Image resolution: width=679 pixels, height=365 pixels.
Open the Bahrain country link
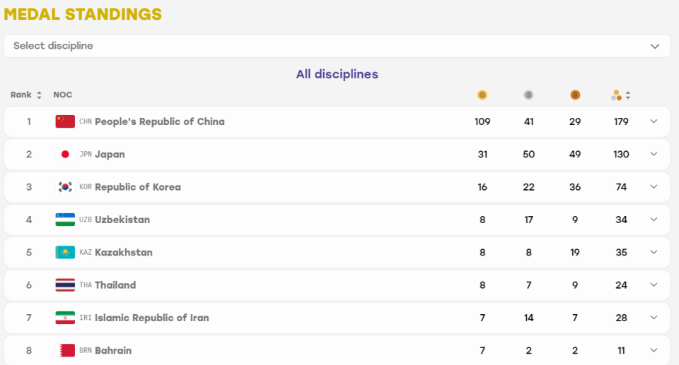pos(113,350)
